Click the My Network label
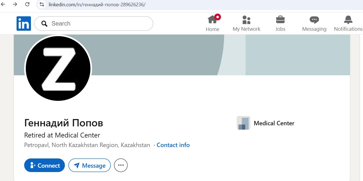This screenshot has width=363, height=181. pyautogui.click(x=246, y=29)
